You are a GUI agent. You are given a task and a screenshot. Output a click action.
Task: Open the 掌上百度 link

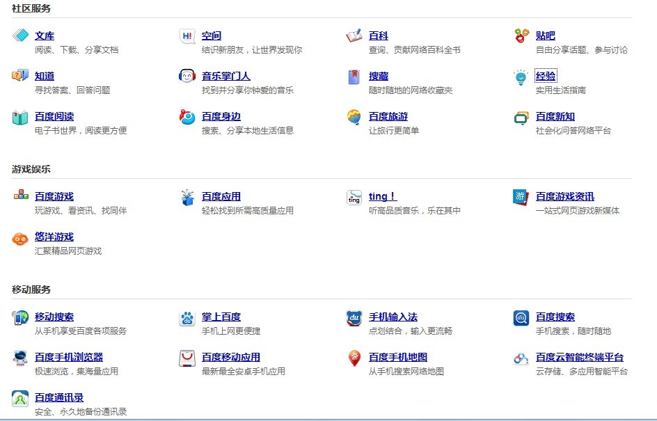pos(221,317)
